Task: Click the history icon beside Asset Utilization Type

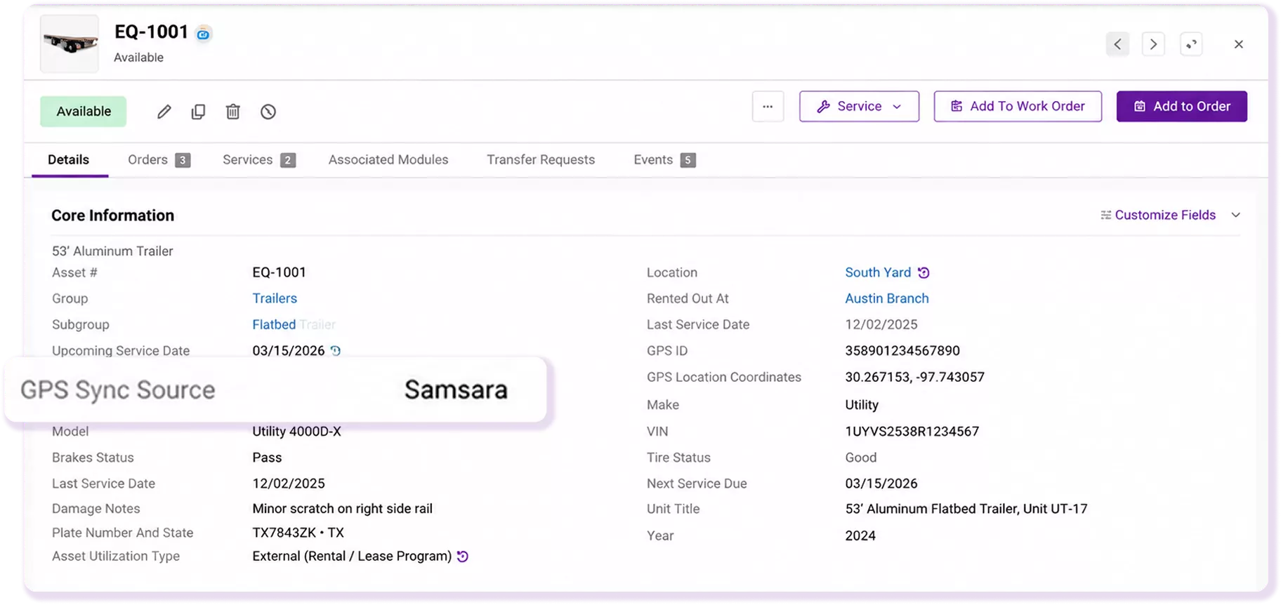Action: coord(462,557)
